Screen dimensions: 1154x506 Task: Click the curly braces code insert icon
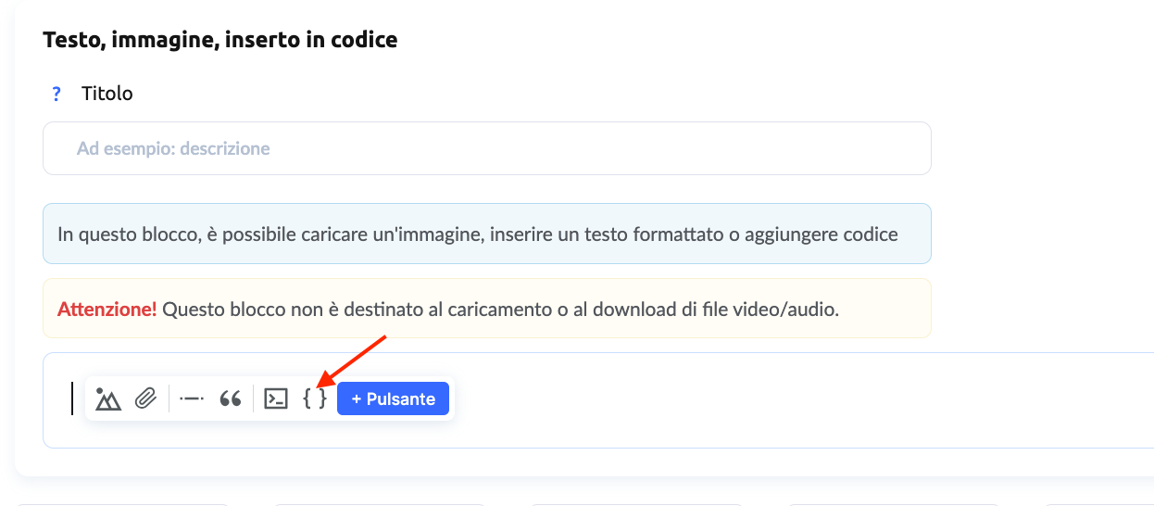click(315, 399)
